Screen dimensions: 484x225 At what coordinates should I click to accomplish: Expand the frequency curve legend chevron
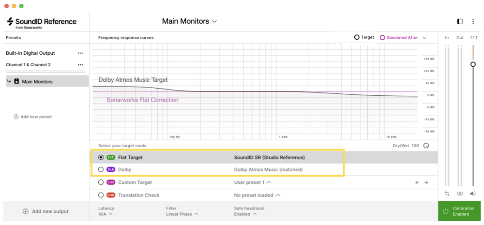point(424,38)
